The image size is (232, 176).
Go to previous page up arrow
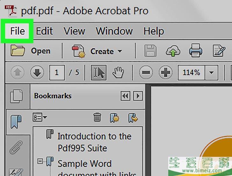[18, 73]
